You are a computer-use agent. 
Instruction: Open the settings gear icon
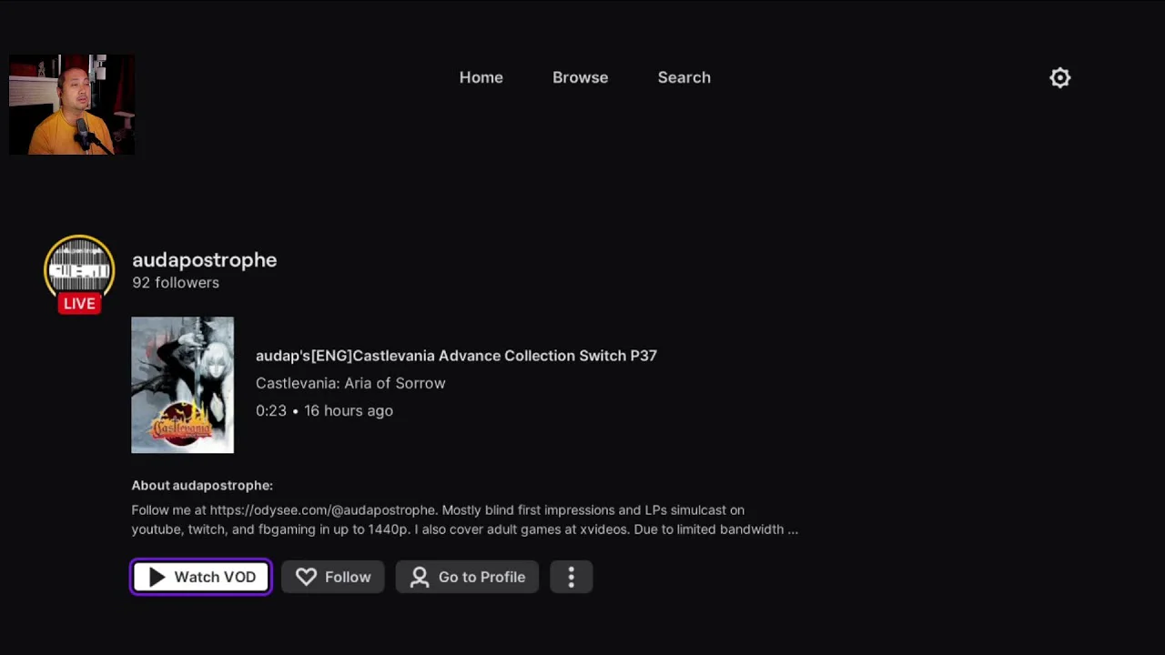[1060, 77]
